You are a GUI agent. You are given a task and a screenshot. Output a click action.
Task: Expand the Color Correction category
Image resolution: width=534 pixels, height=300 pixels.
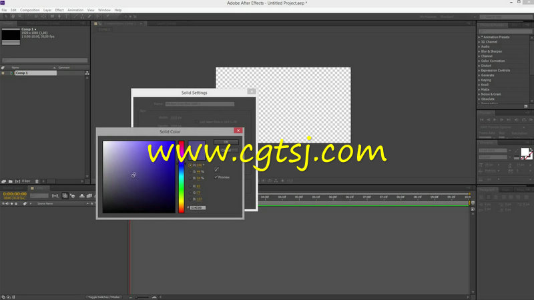point(479,61)
